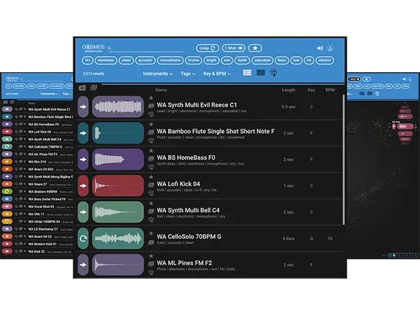Star the WA ML Pines FM F2 sample
The image size is (420, 315).
(x=151, y=256)
